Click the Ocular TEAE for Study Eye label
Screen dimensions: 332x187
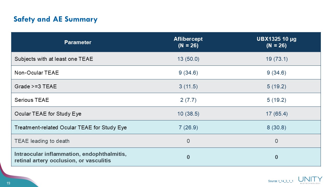click(x=48, y=114)
